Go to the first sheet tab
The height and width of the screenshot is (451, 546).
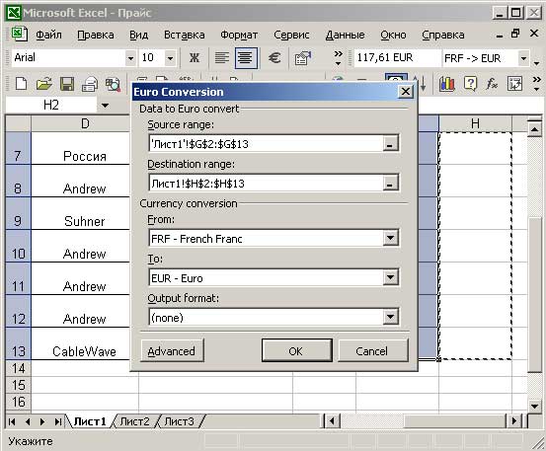pyautogui.click(x=12, y=421)
